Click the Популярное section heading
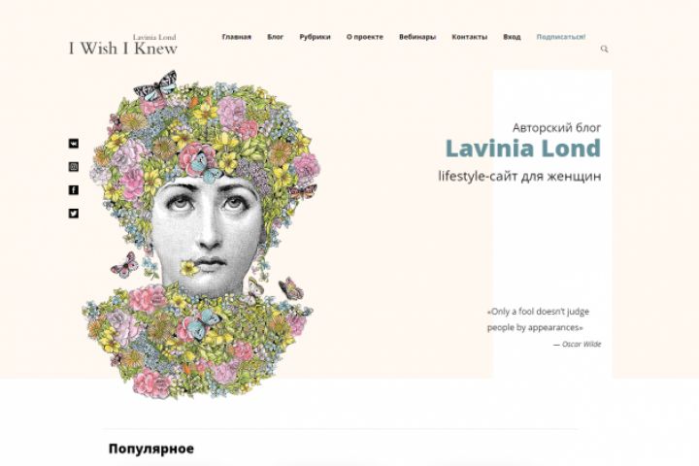This screenshot has height=466, width=699. pos(151,449)
